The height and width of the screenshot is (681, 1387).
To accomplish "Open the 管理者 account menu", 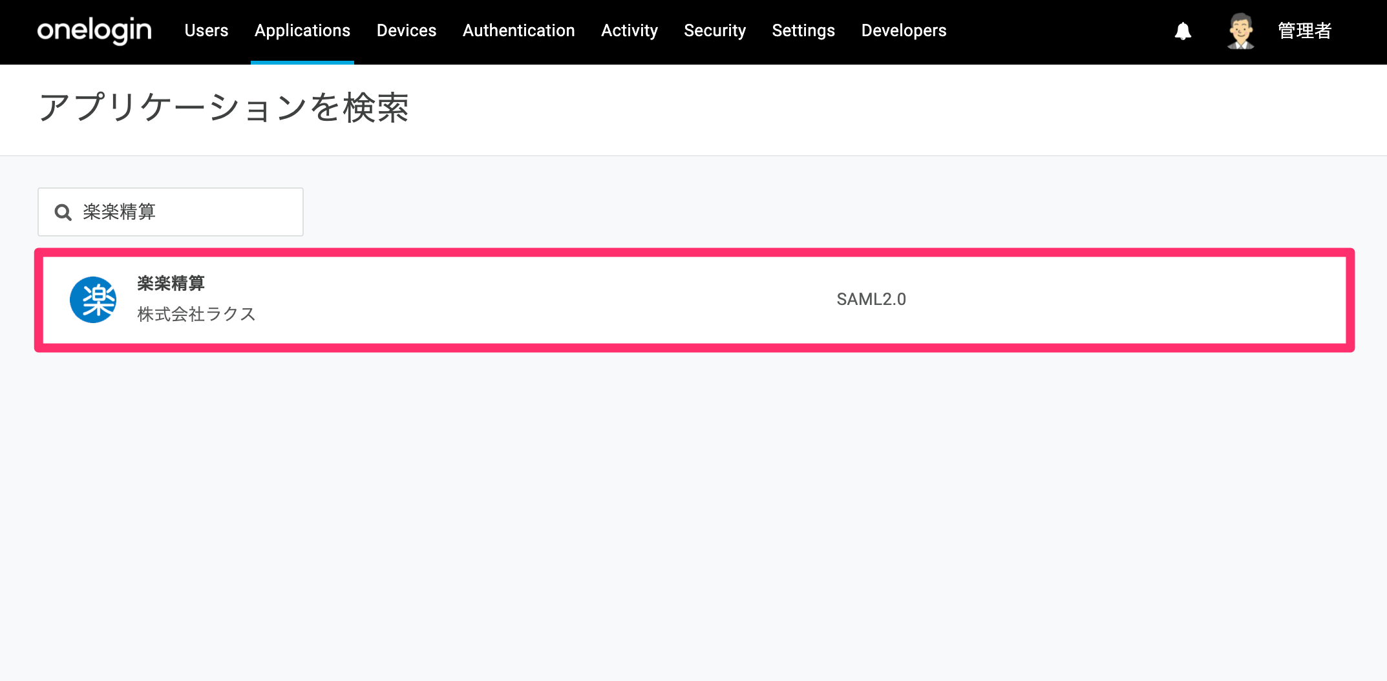I will click(x=1304, y=30).
